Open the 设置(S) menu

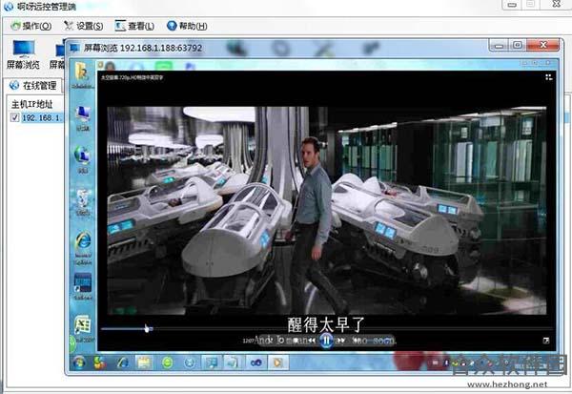[84, 26]
